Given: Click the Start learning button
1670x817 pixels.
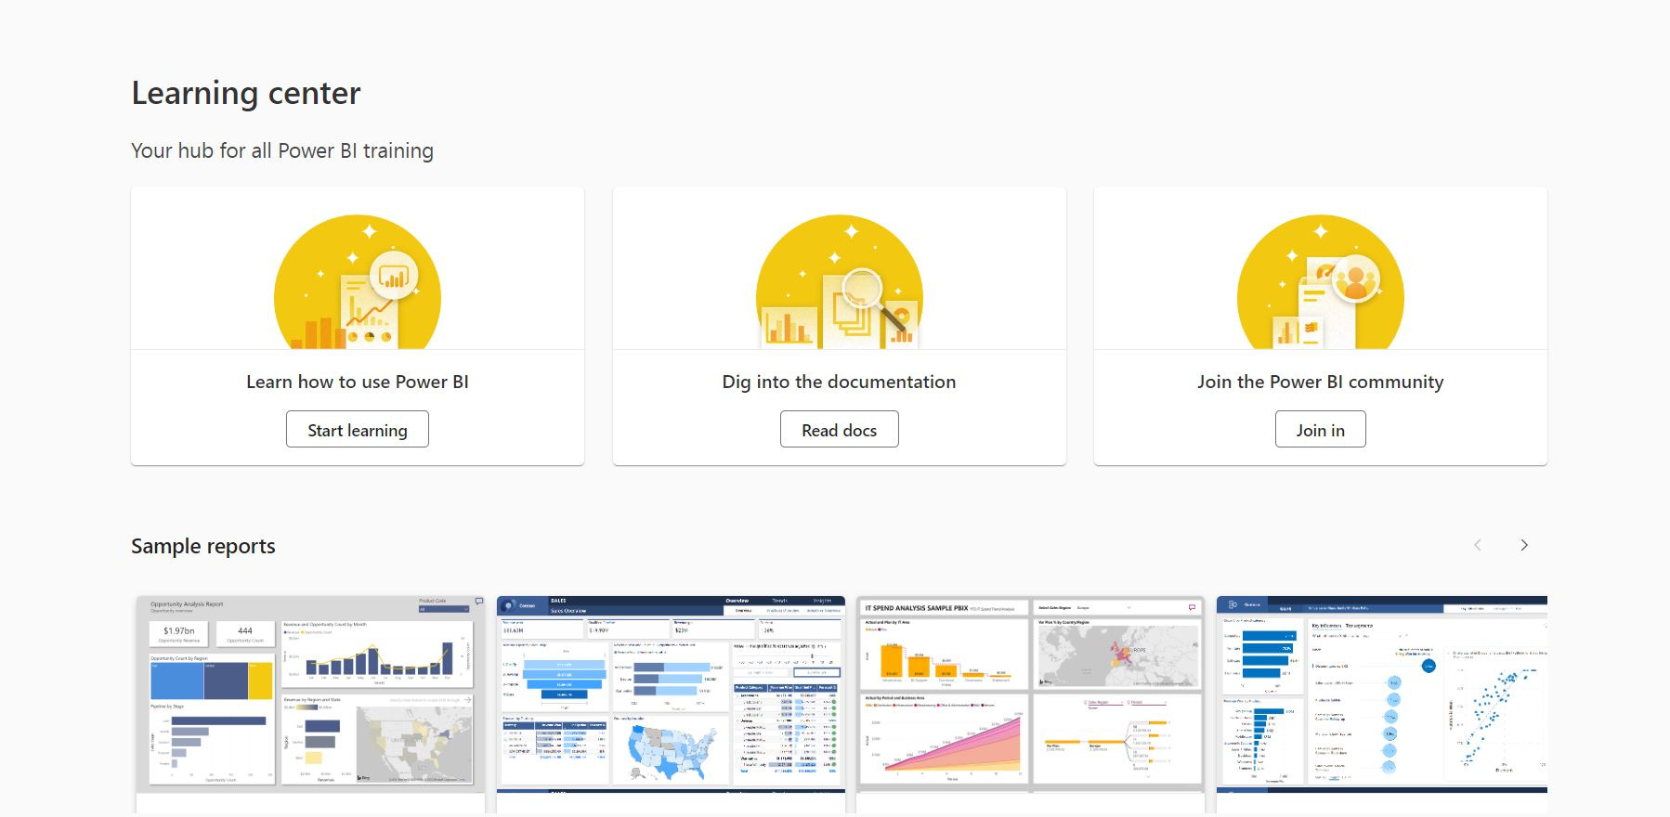Looking at the screenshot, I should pos(357,429).
